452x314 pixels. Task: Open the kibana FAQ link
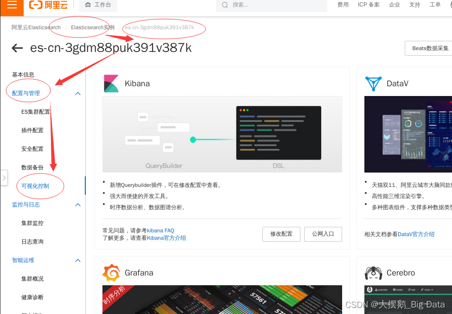(160, 231)
